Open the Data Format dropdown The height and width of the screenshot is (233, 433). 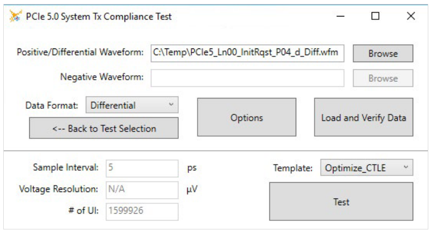[132, 105]
